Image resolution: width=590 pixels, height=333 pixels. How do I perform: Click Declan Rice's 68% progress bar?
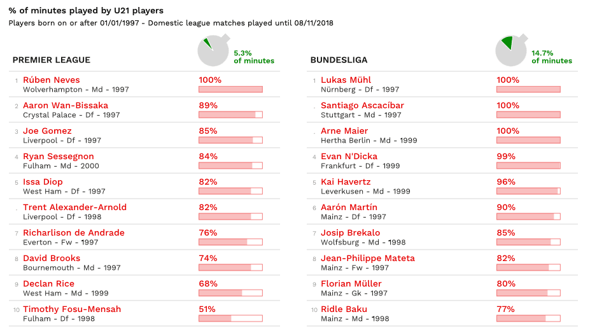tap(230, 293)
